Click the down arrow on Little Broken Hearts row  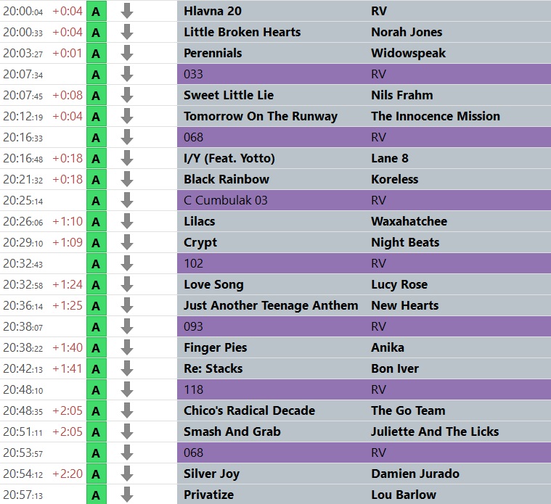tap(127, 32)
